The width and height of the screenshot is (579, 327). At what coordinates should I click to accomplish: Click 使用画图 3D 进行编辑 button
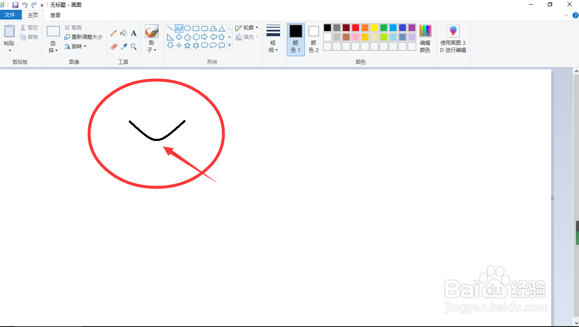point(453,40)
